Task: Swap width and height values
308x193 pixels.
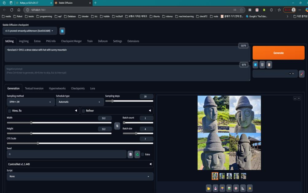Action: [117, 126]
